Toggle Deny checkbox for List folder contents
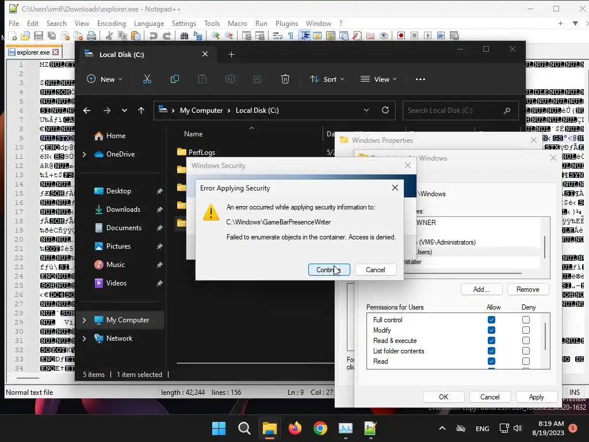This screenshot has width=589, height=442. coord(526,350)
